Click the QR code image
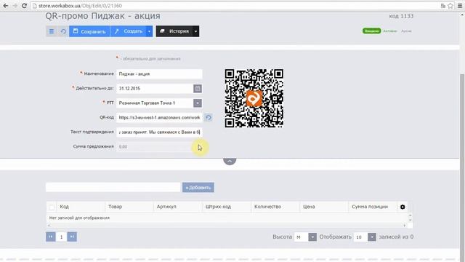 [x=254, y=98]
